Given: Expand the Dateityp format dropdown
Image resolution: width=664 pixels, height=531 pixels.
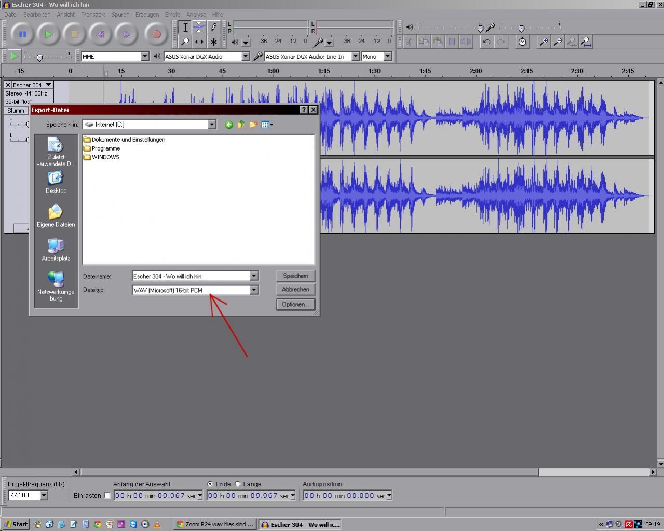Looking at the screenshot, I should click(254, 290).
